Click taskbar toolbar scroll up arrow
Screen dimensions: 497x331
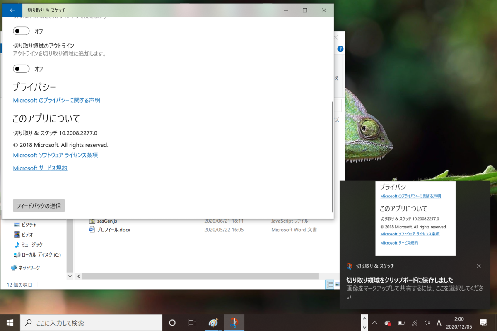coord(364,319)
